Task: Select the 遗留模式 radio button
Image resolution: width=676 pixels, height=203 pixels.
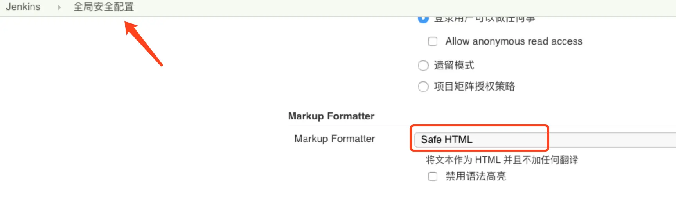Action: click(423, 66)
